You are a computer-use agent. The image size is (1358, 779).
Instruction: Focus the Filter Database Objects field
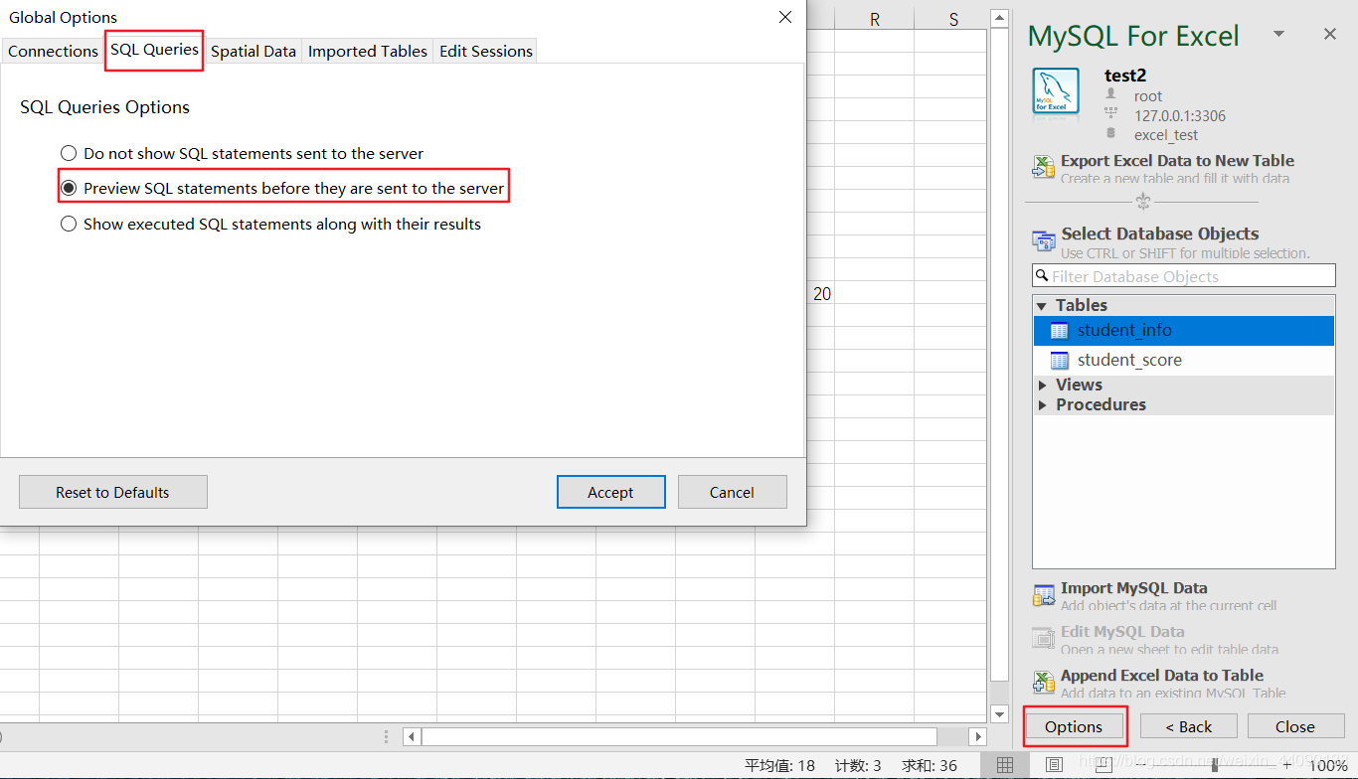tap(1184, 275)
